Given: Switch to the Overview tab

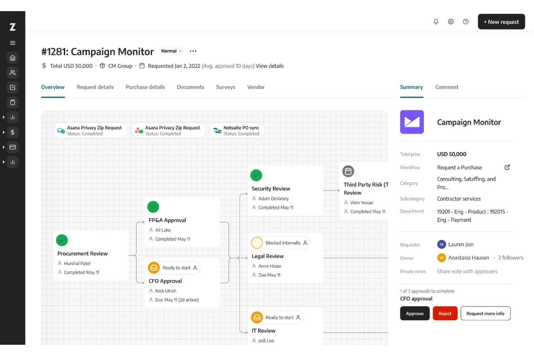Looking at the screenshot, I should click(x=53, y=87).
